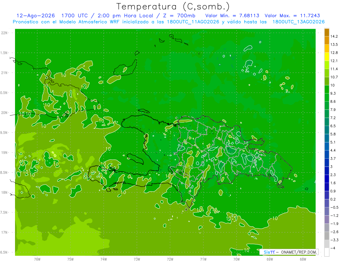Click the "19N" latitude label
Screen dimensions: 340x263
(x=5, y=153)
